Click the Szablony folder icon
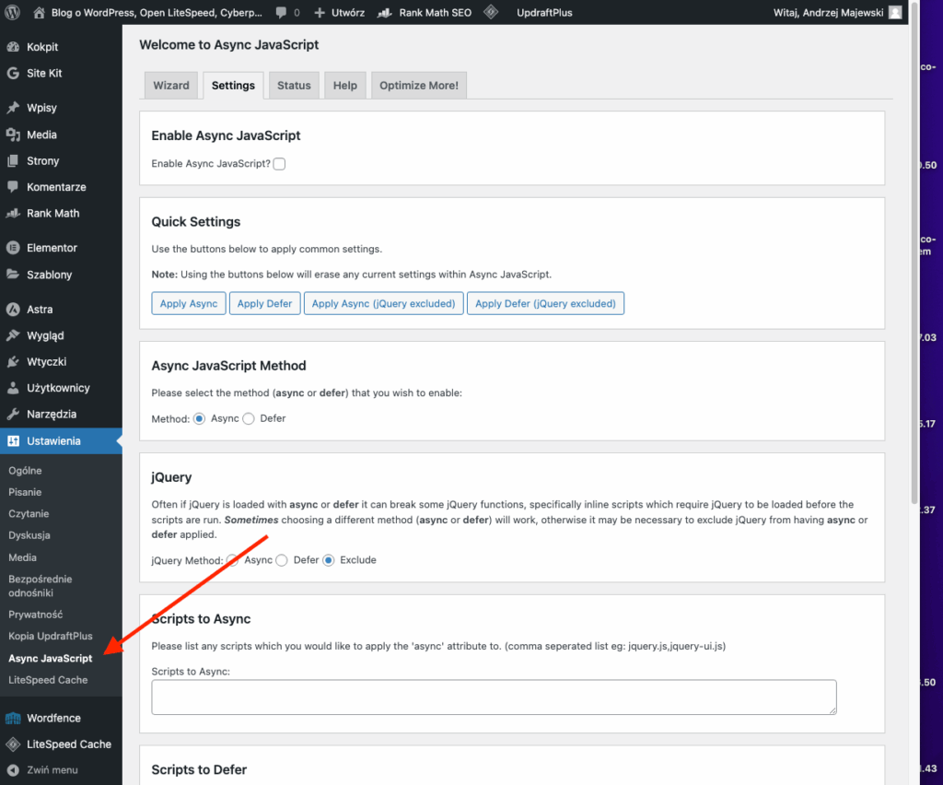Viewport: 943px width, 785px height. 13,275
